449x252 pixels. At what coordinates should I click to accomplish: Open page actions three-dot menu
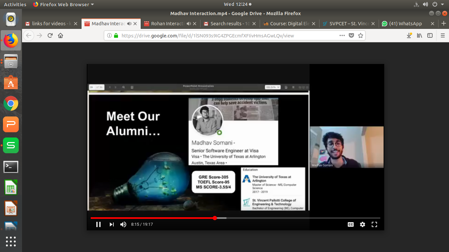[x=342, y=35]
